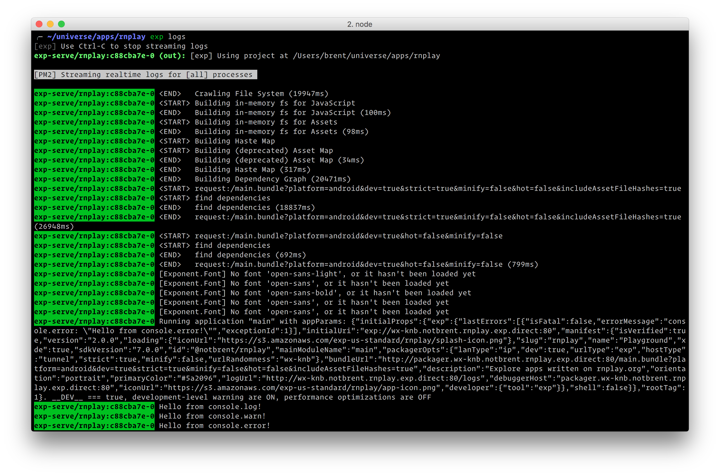Click the green zoom window button
The height and width of the screenshot is (476, 720).
pyautogui.click(x=61, y=24)
